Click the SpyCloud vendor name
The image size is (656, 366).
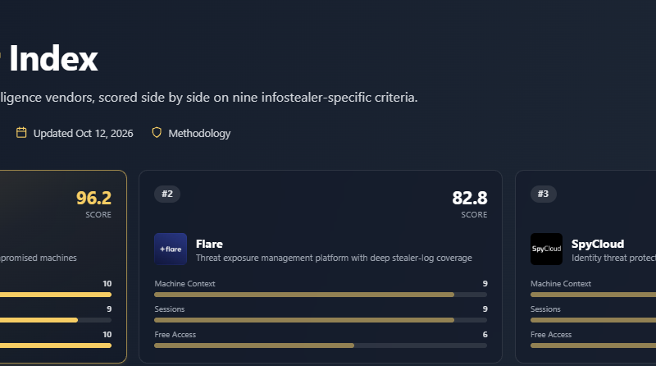tap(598, 244)
